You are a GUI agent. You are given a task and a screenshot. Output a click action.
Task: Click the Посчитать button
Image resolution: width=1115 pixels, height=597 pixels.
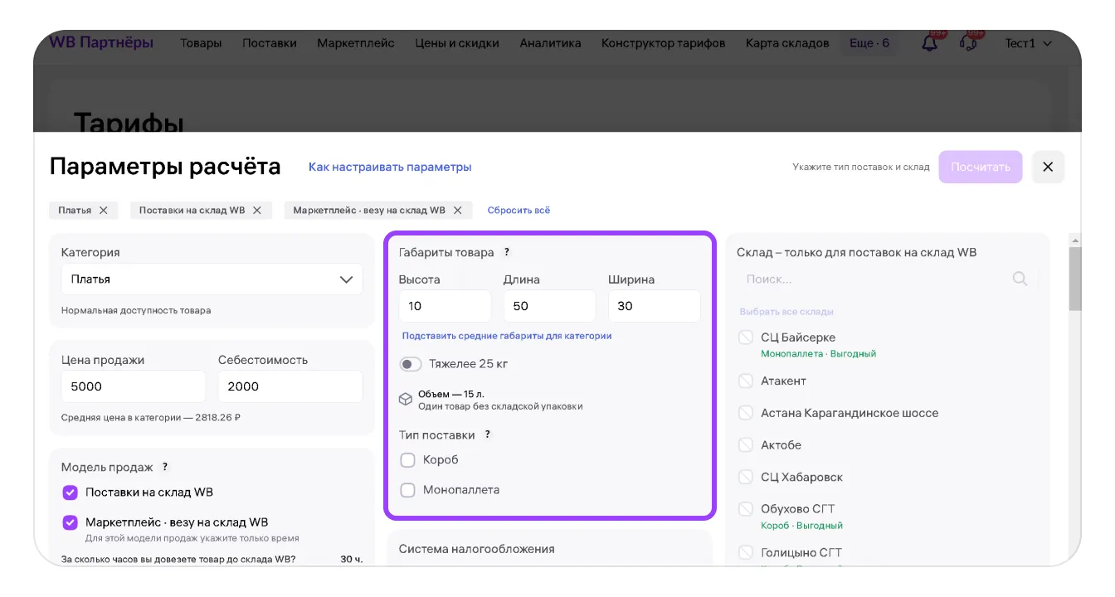(x=981, y=167)
